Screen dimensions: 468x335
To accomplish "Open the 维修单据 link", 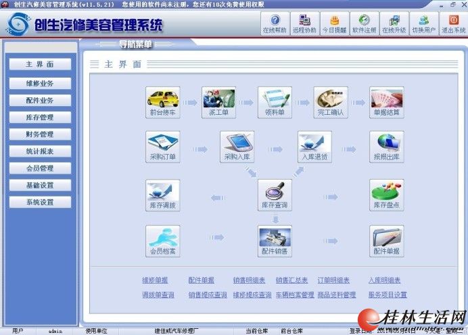I will coord(155,280).
